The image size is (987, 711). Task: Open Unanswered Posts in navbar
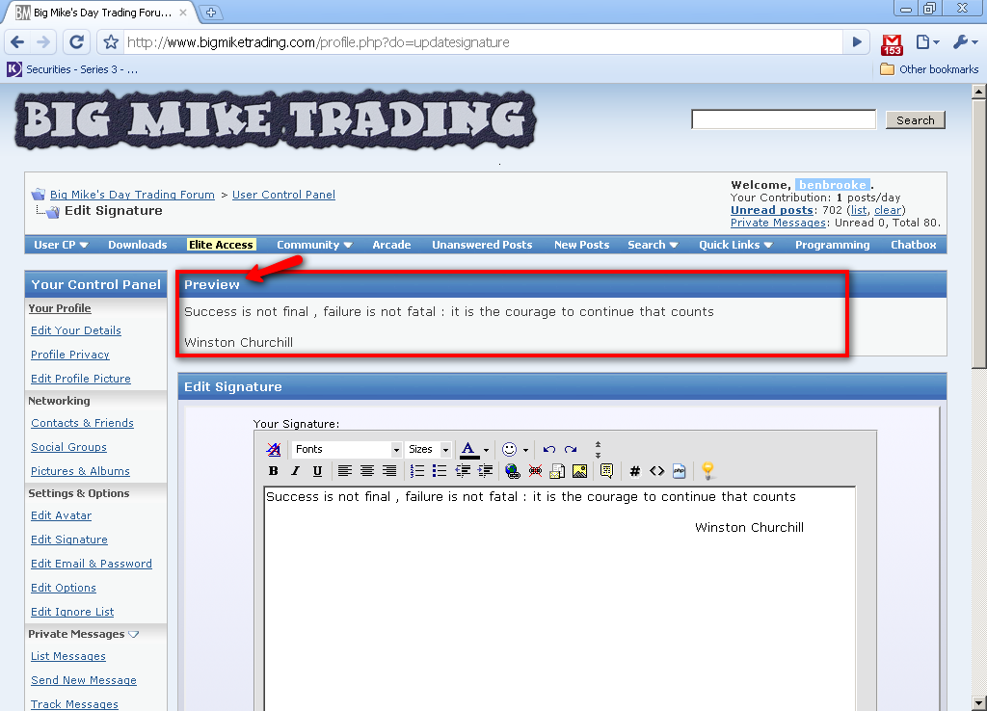click(482, 245)
